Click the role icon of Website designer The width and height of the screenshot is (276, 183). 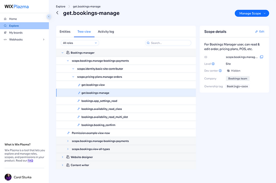click(x=68, y=157)
